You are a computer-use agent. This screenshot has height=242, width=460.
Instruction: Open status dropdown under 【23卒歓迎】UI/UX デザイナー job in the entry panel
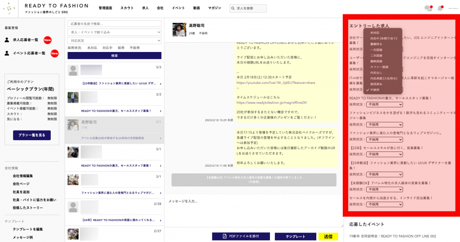(385, 174)
